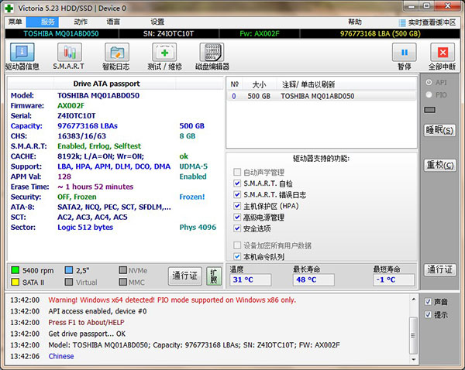This screenshot has width=465, height=370.
Task: Toggle the Sound (声音) checkbox
Action: [429, 301]
